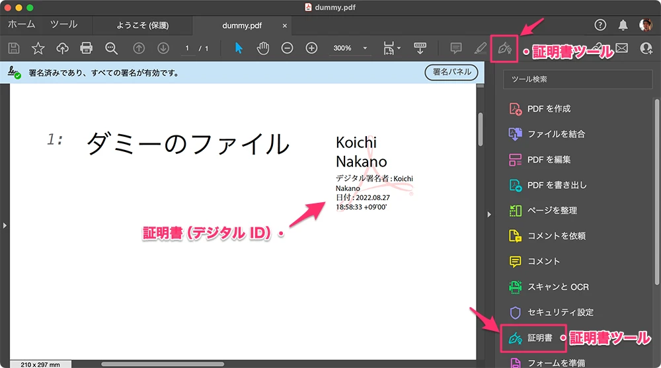Open the notifications bell

click(x=623, y=25)
